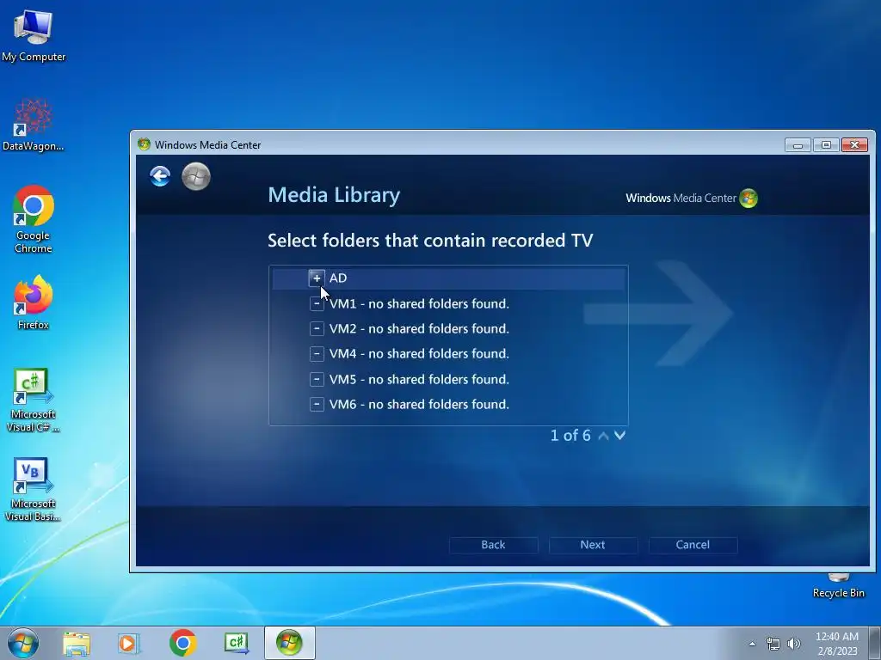The width and height of the screenshot is (881, 660).
Task: Open Windows Explorer from the taskbar
Action: [x=77, y=643]
